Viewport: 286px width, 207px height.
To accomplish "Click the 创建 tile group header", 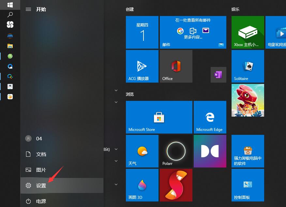I will coord(130,9).
